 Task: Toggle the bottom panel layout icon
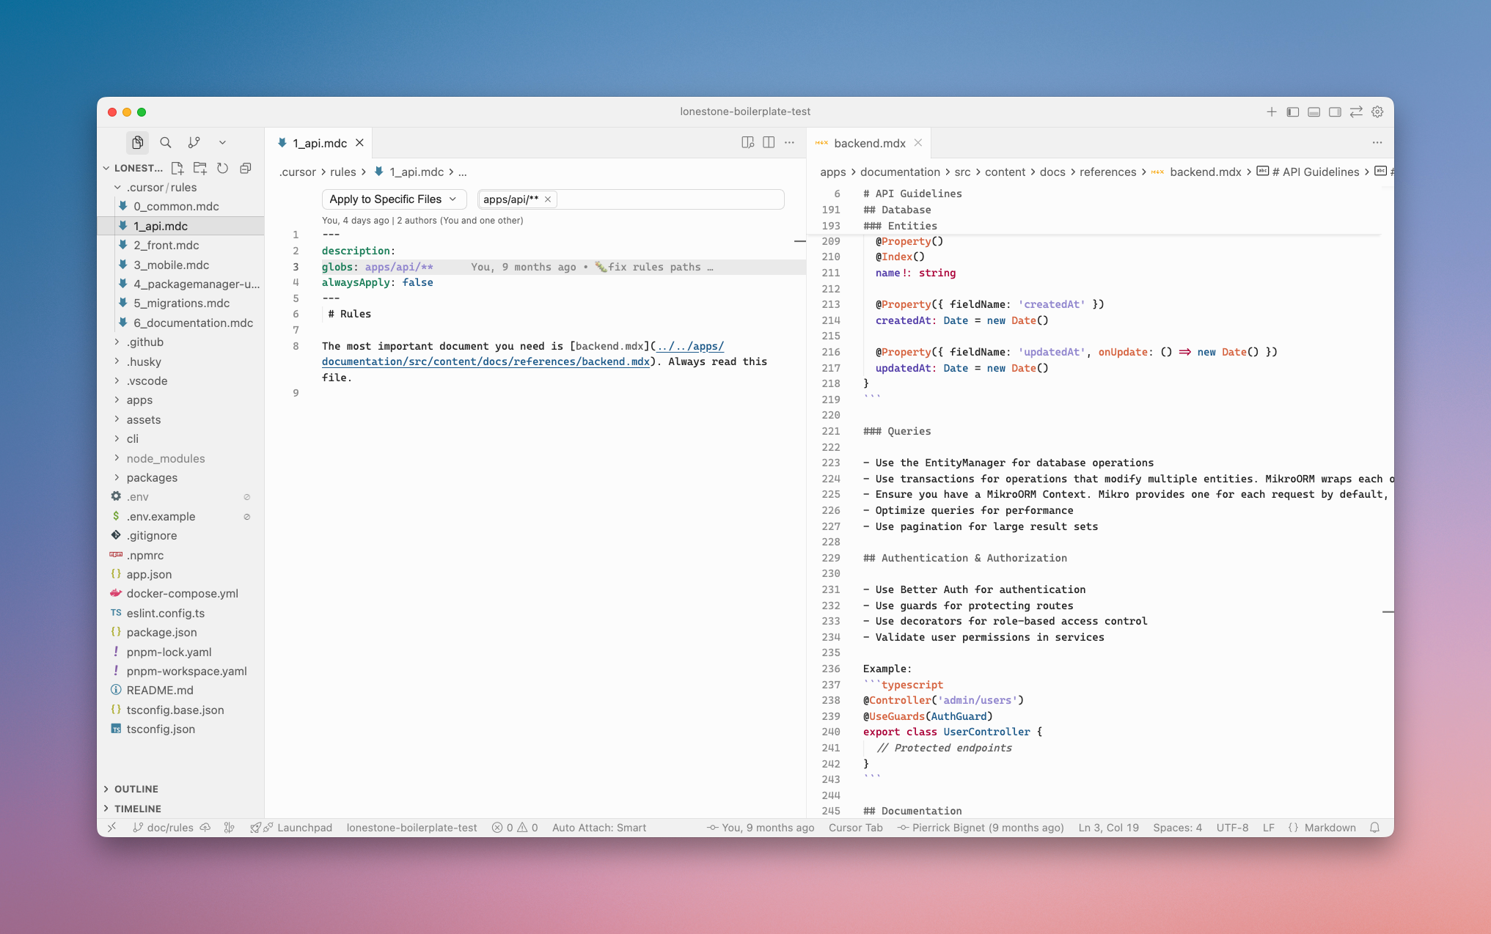pyautogui.click(x=1314, y=111)
